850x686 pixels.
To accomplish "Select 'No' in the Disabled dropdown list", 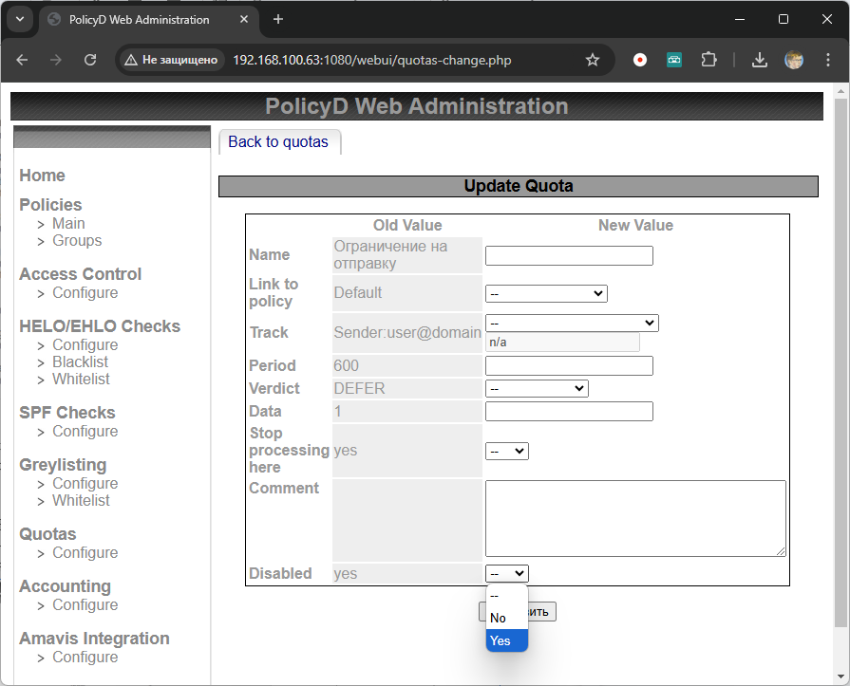I will (507, 618).
